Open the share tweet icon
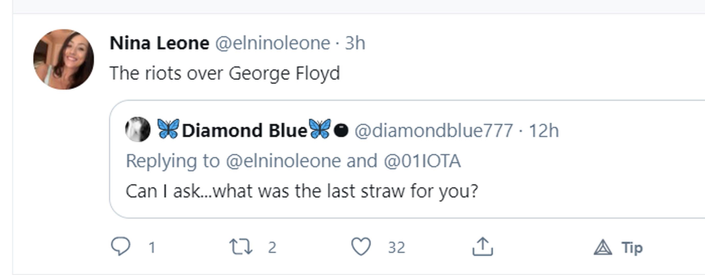The width and height of the screenshot is (705, 275). click(483, 246)
